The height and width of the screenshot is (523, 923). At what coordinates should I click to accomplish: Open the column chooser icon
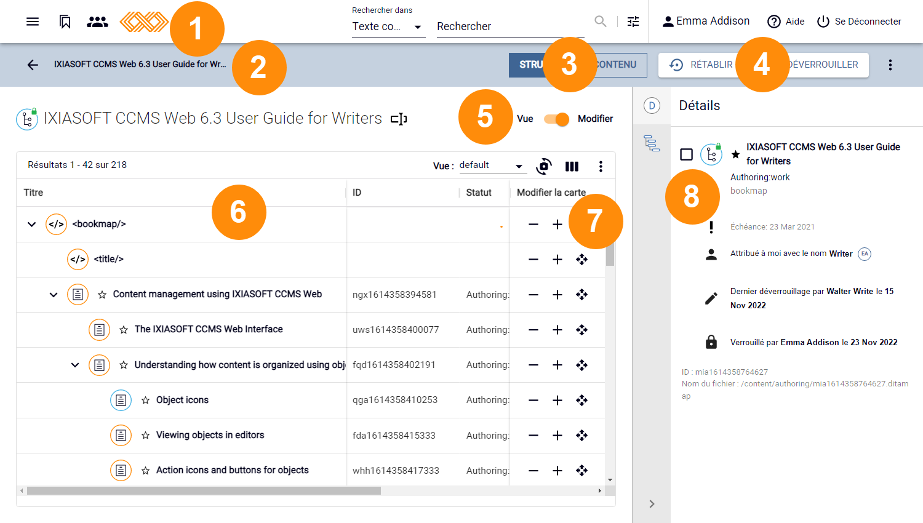(x=572, y=166)
